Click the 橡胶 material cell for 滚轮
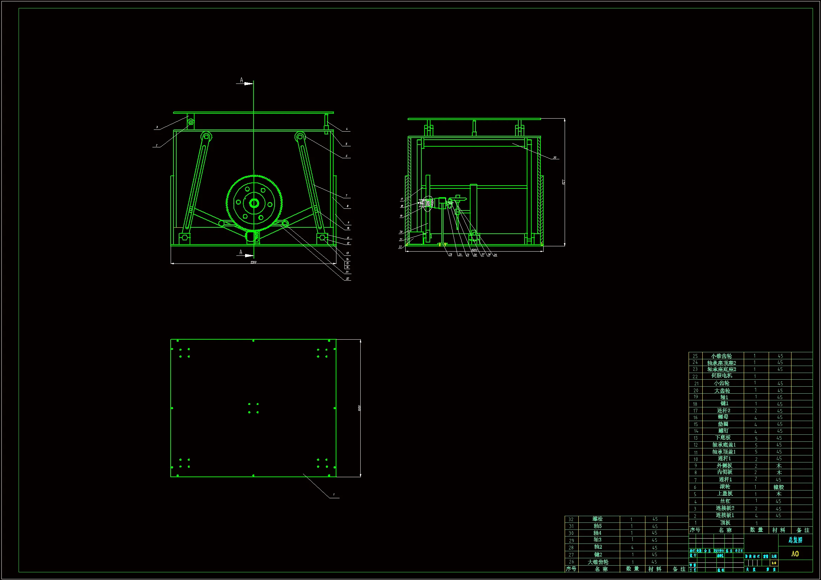 779,487
